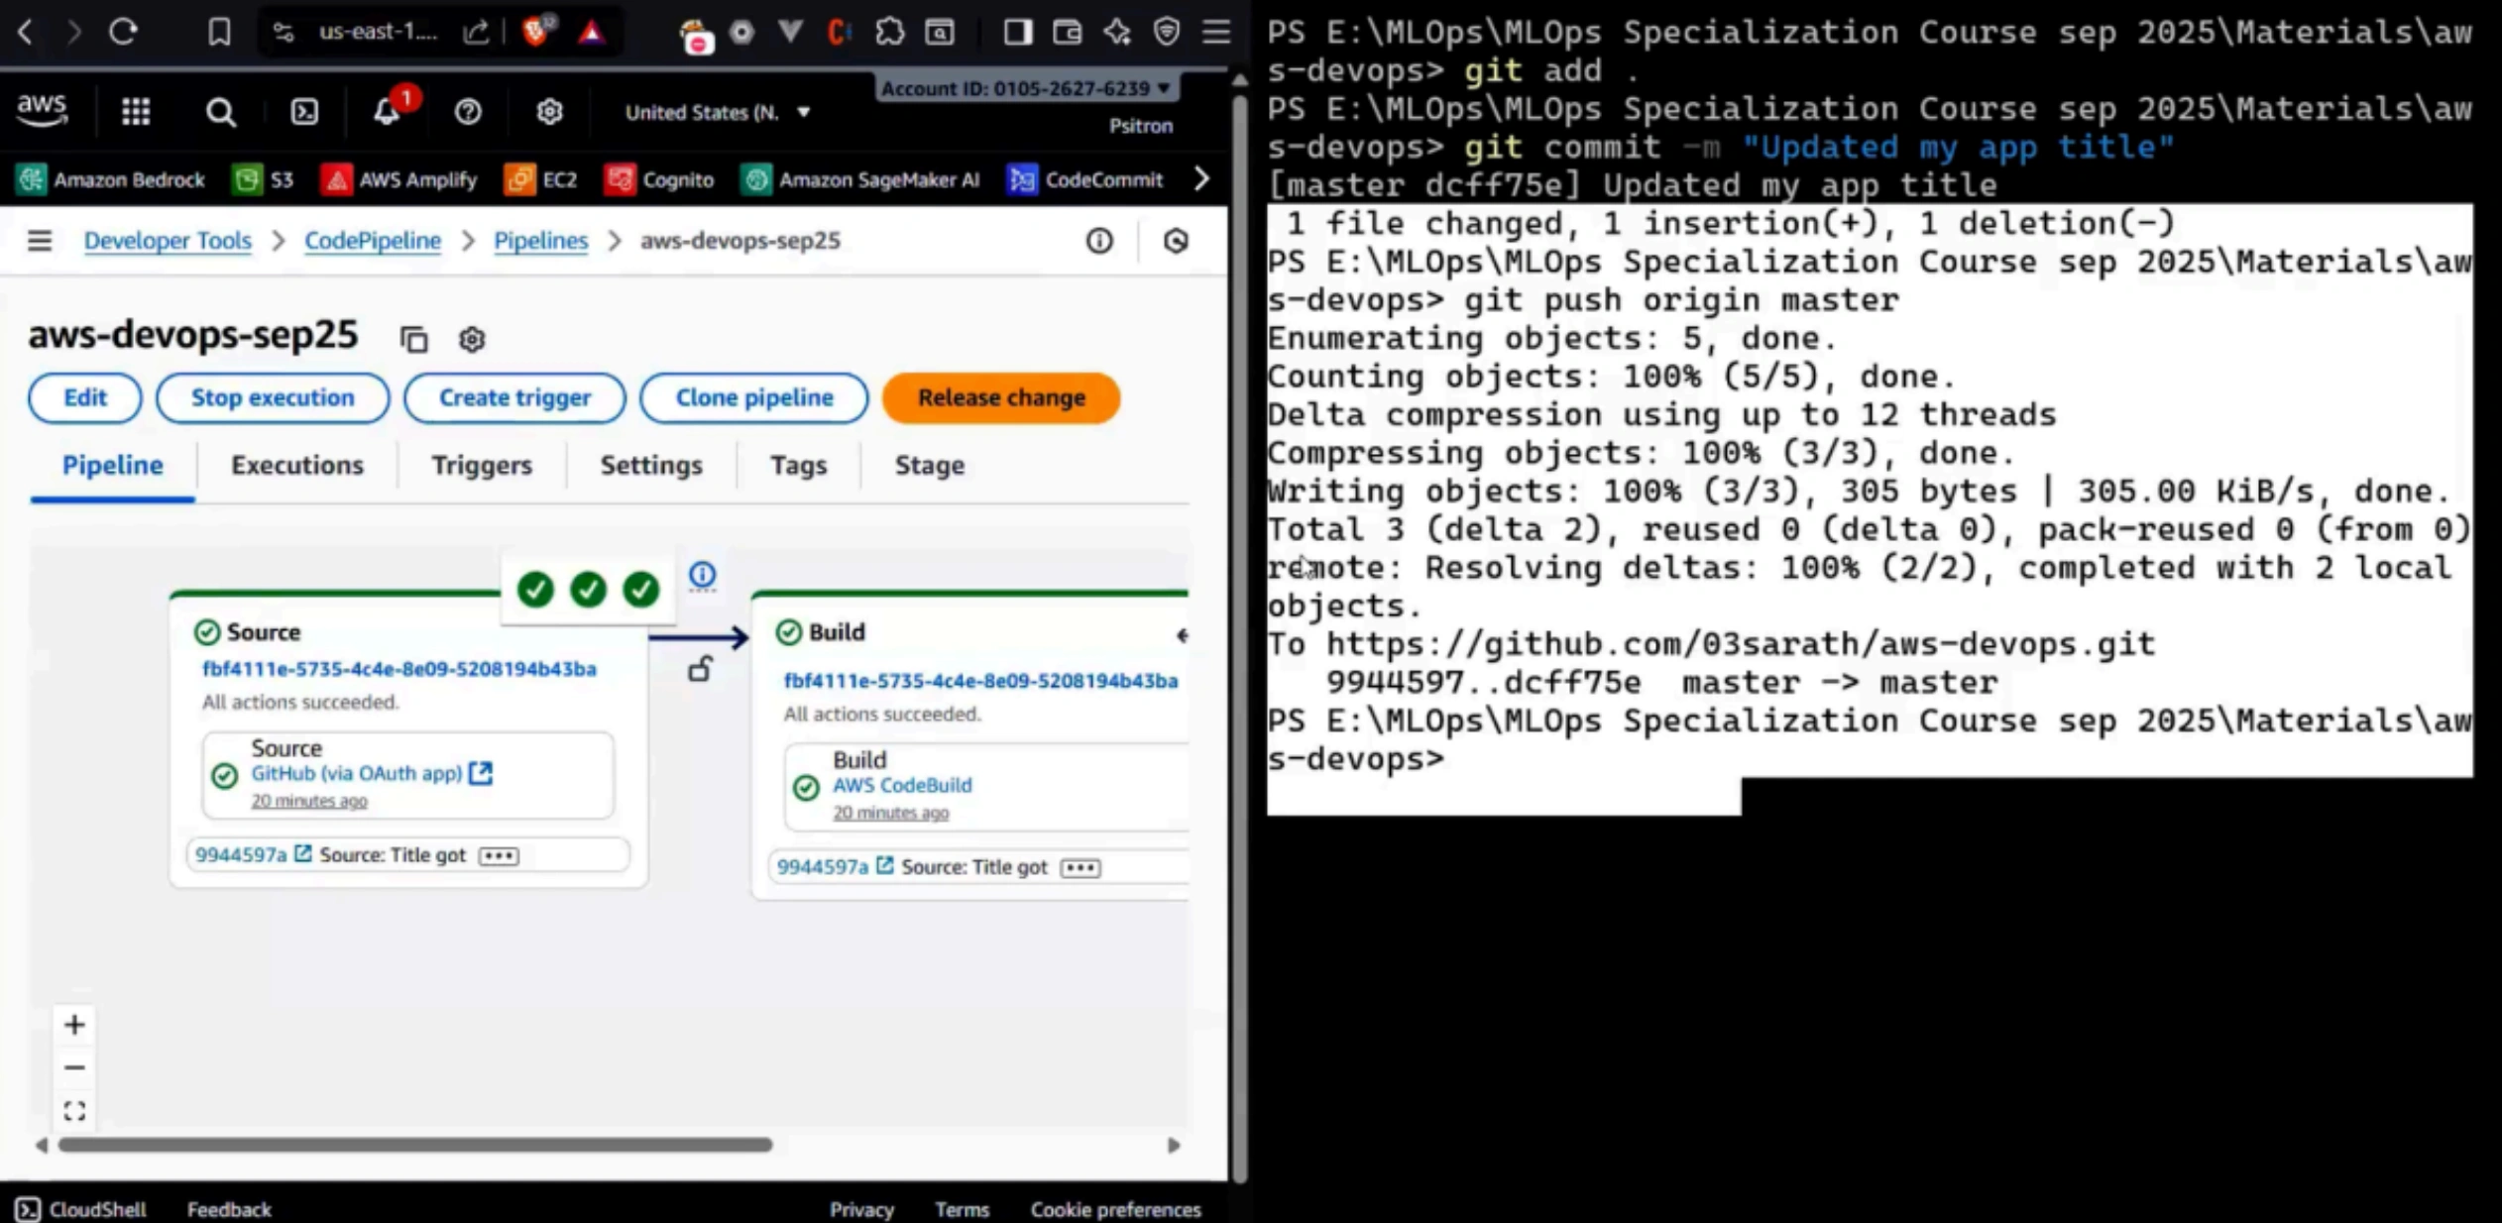
Task: Expand Build stage commit details ellipsis
Action: (1080, 867)
